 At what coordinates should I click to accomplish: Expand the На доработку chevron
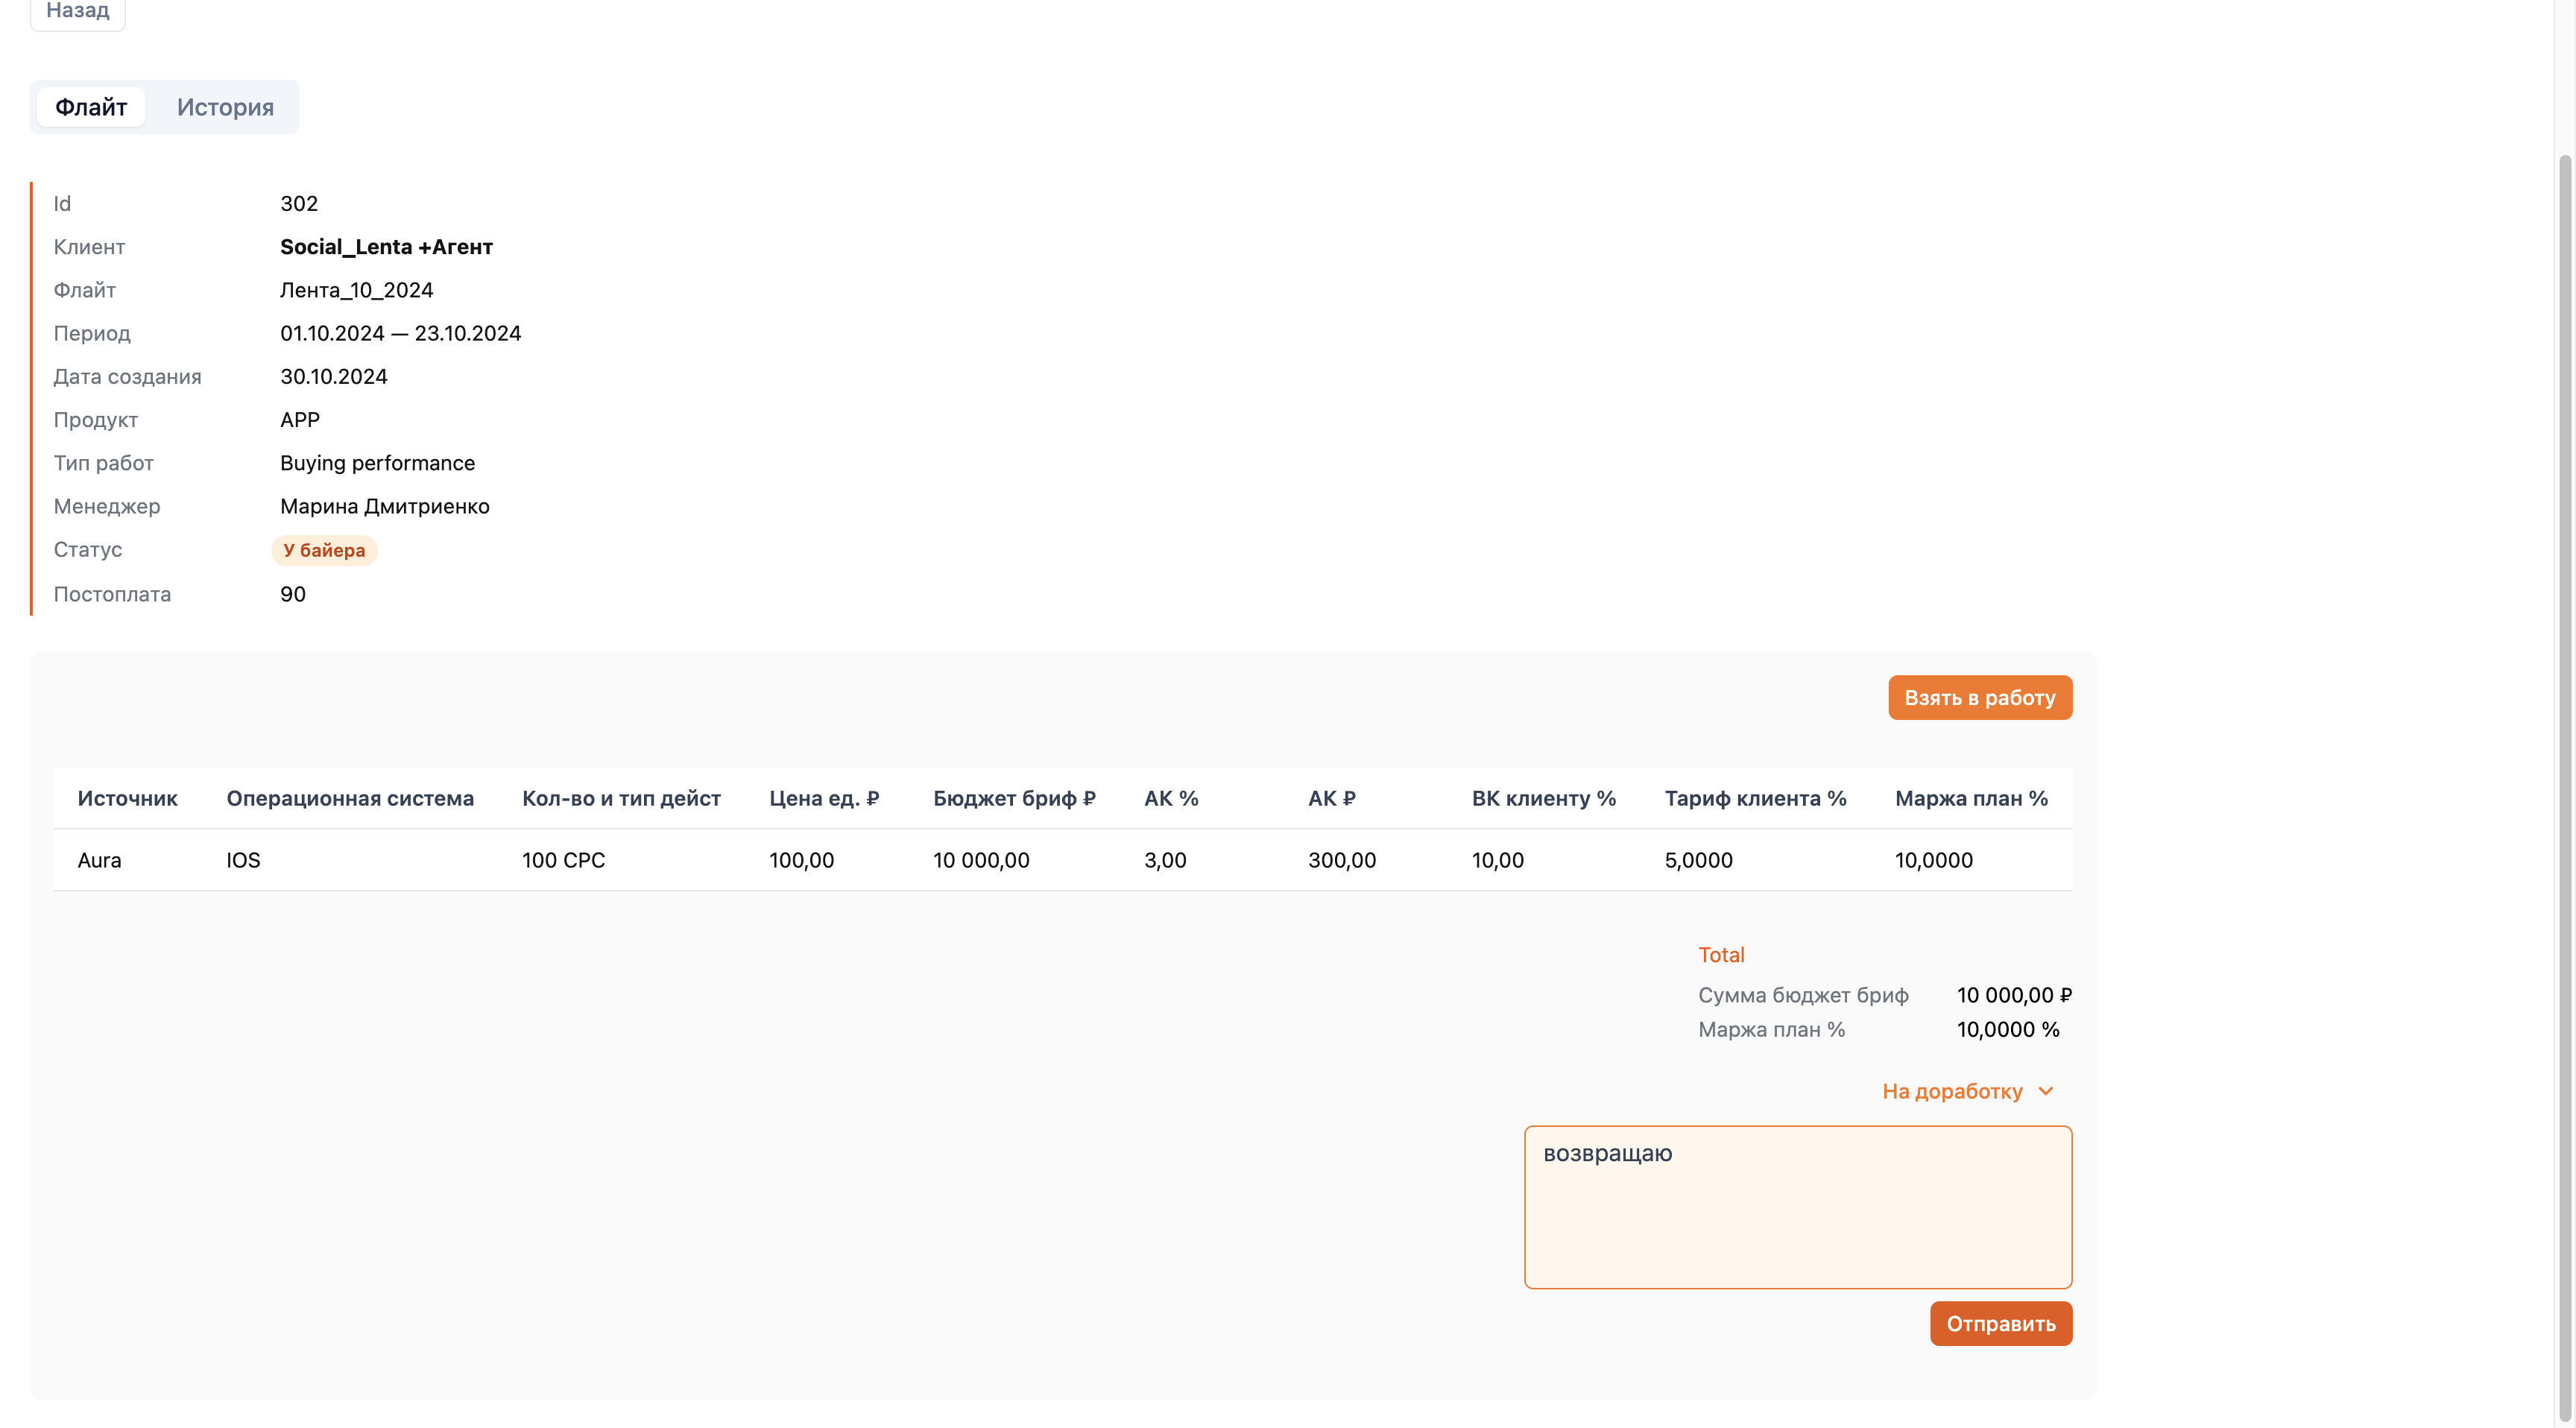coord(2046,1091)
